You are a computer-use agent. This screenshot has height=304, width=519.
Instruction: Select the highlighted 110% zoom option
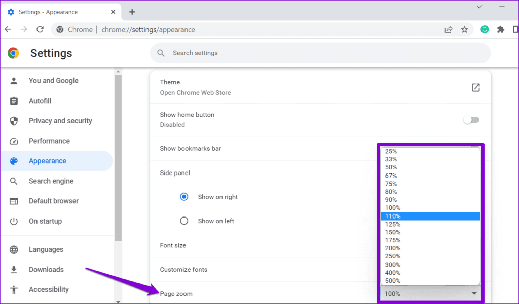(430, 216)
